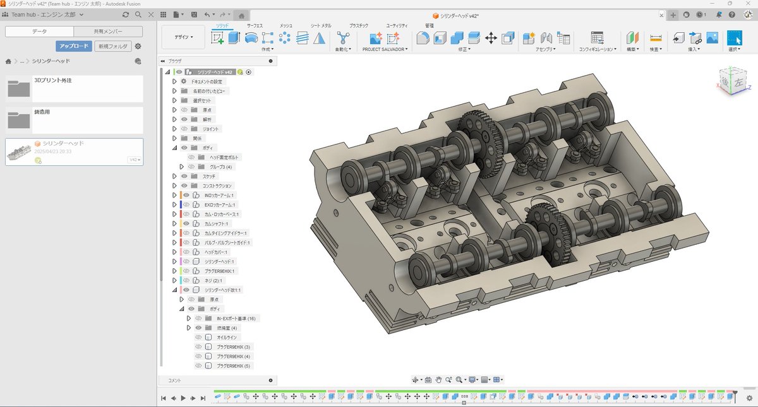Toggle visibility of ヘッド固定ボルト
This screenshot has width=758, height=407.
pyautogui.click(x=191, y=157)
